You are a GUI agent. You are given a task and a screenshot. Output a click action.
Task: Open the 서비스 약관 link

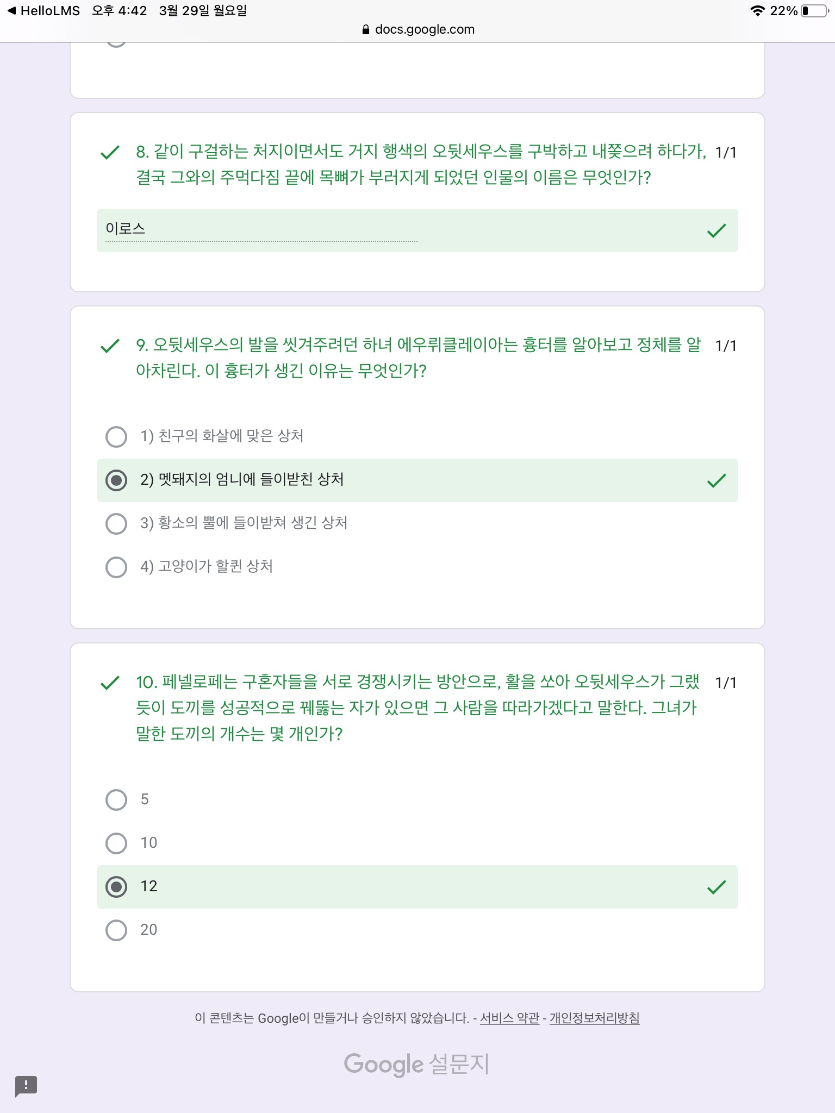coord(509,1018)
